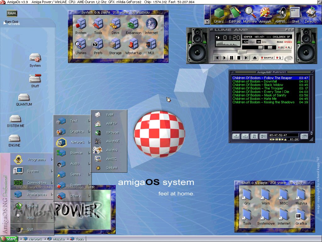
Task: Open the Work folder in Stuff window
Action: coord(266,197)
